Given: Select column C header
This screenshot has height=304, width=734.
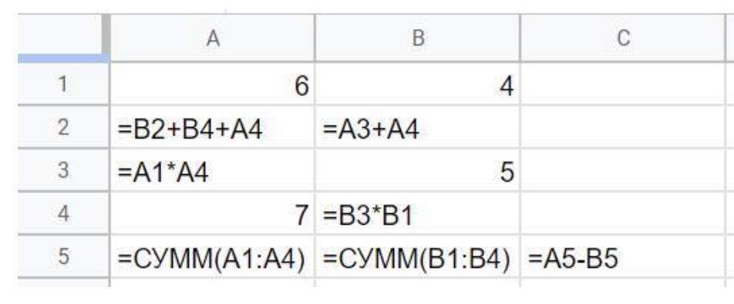Looking at the screenshot, I should tap(623, 38).
